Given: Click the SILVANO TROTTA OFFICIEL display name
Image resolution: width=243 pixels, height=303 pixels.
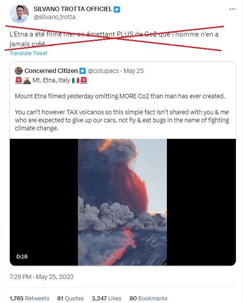Looking at the screenshot, I should point(73,9).
